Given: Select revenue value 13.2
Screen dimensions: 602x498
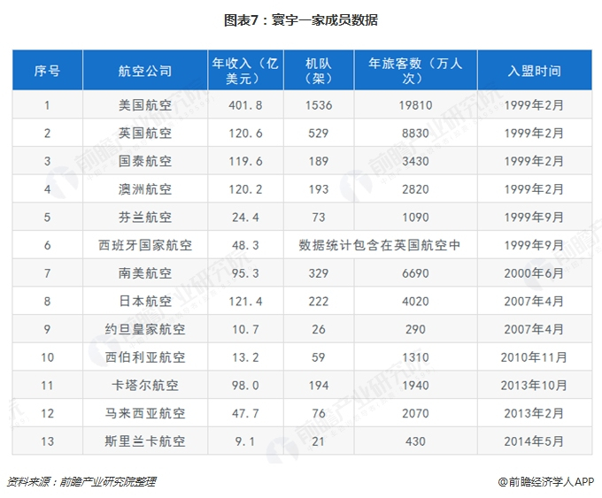Looking at the screenshot, I should coord(245,357).
